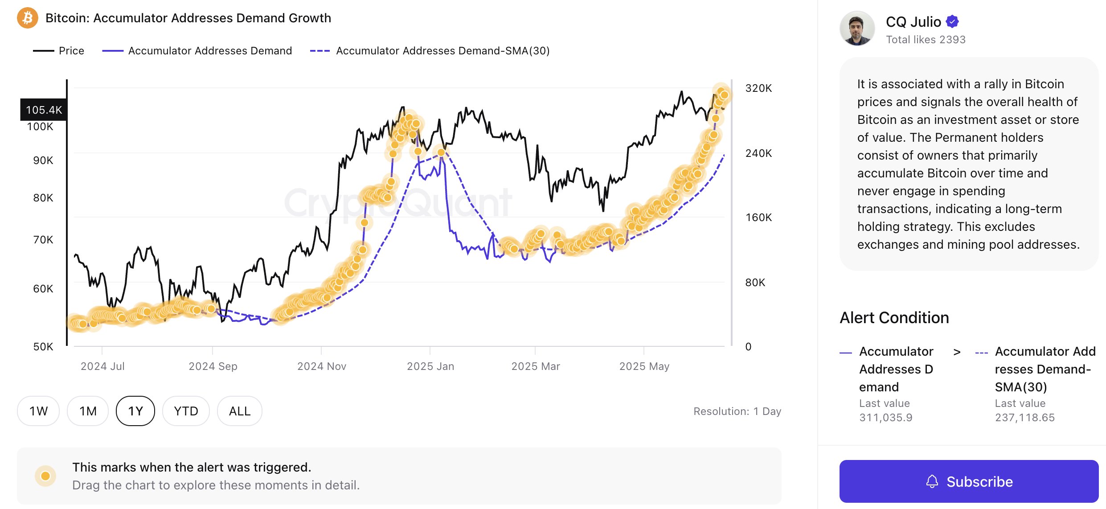The image size is (1106, 509).
Task: Toggle off the Accumulator Addresses Demand-SMA(30) legend entry
Action: tap(442, 50)
